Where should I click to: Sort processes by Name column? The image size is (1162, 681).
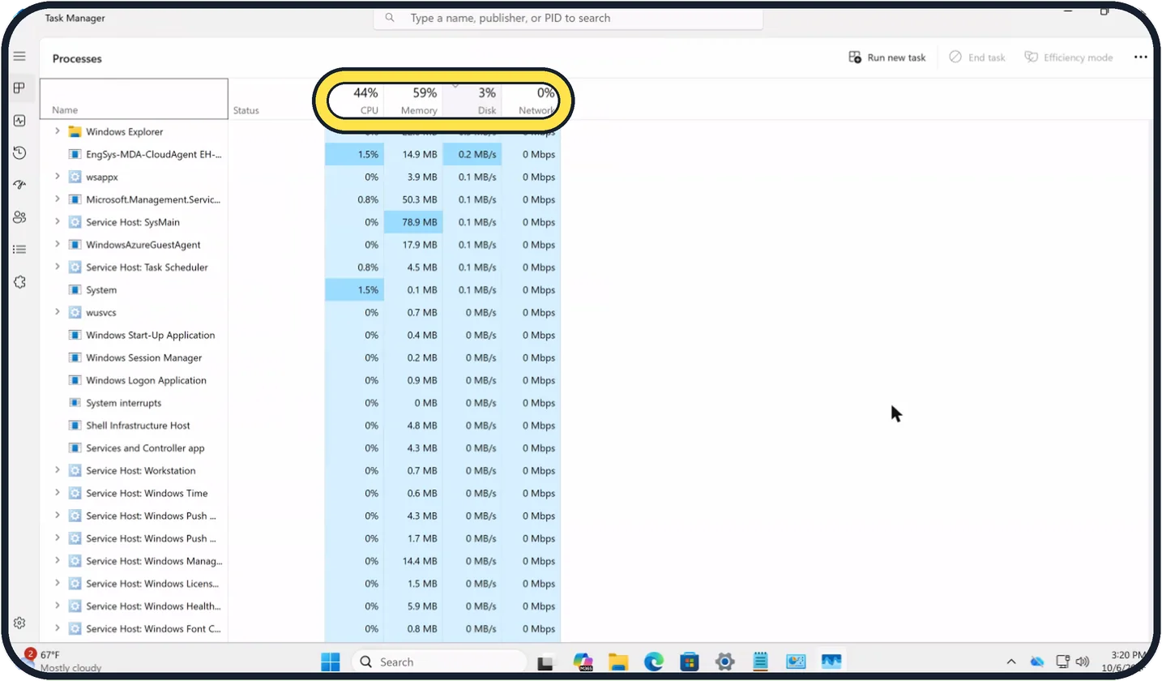click(x=134, y=100)
